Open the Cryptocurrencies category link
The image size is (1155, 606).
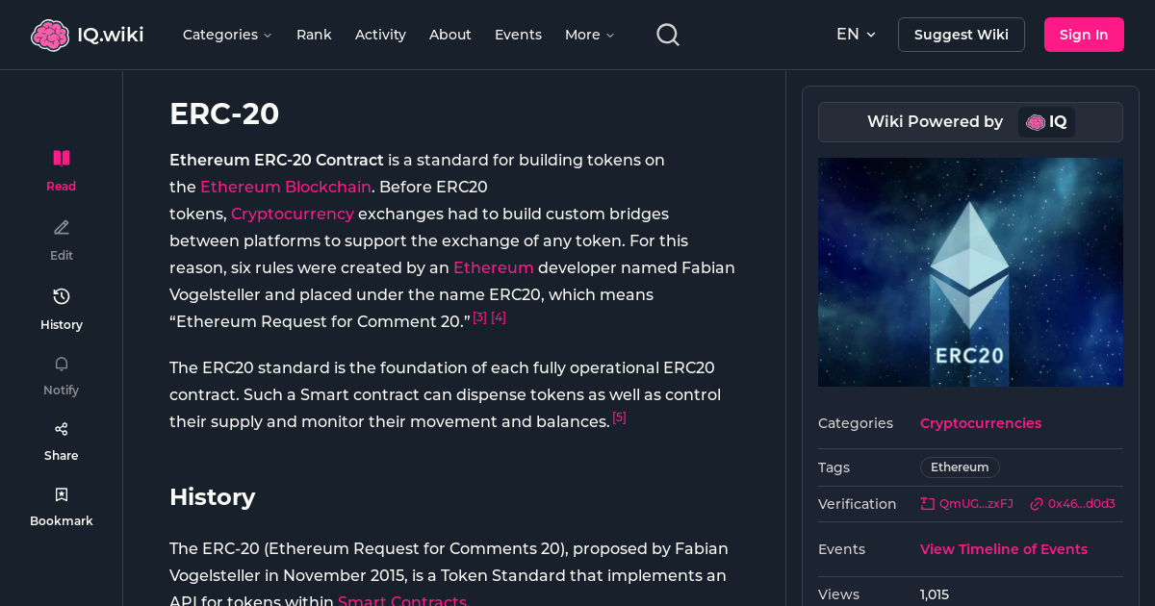pyautogui.click(x=980, y=423)
